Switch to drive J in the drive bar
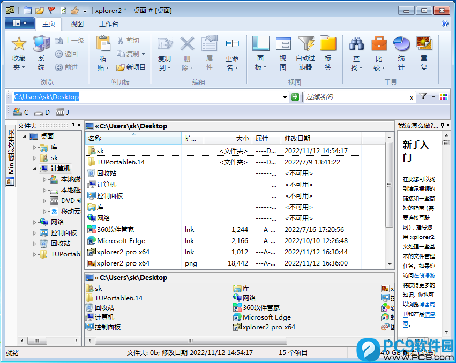Viewport: 456px width, 363px height. pos(63,112)
